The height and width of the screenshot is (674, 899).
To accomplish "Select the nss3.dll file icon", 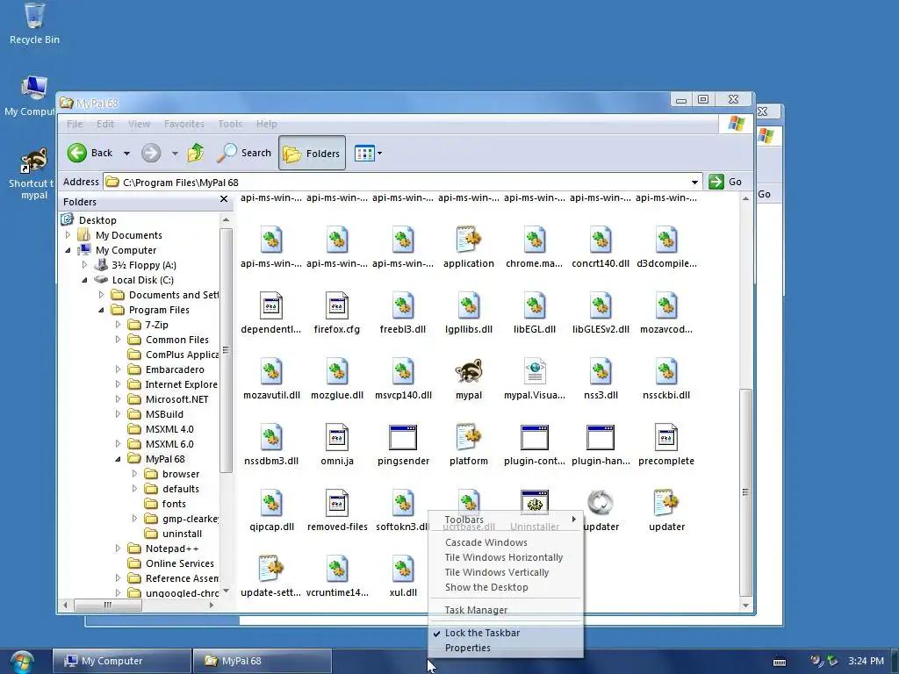I will (601, 372).
